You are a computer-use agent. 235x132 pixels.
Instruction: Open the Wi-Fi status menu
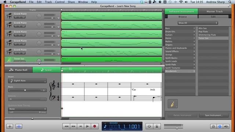coord(181,2)
